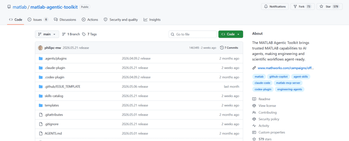Star the repository
349x141 pixels.
coord(330,6)
